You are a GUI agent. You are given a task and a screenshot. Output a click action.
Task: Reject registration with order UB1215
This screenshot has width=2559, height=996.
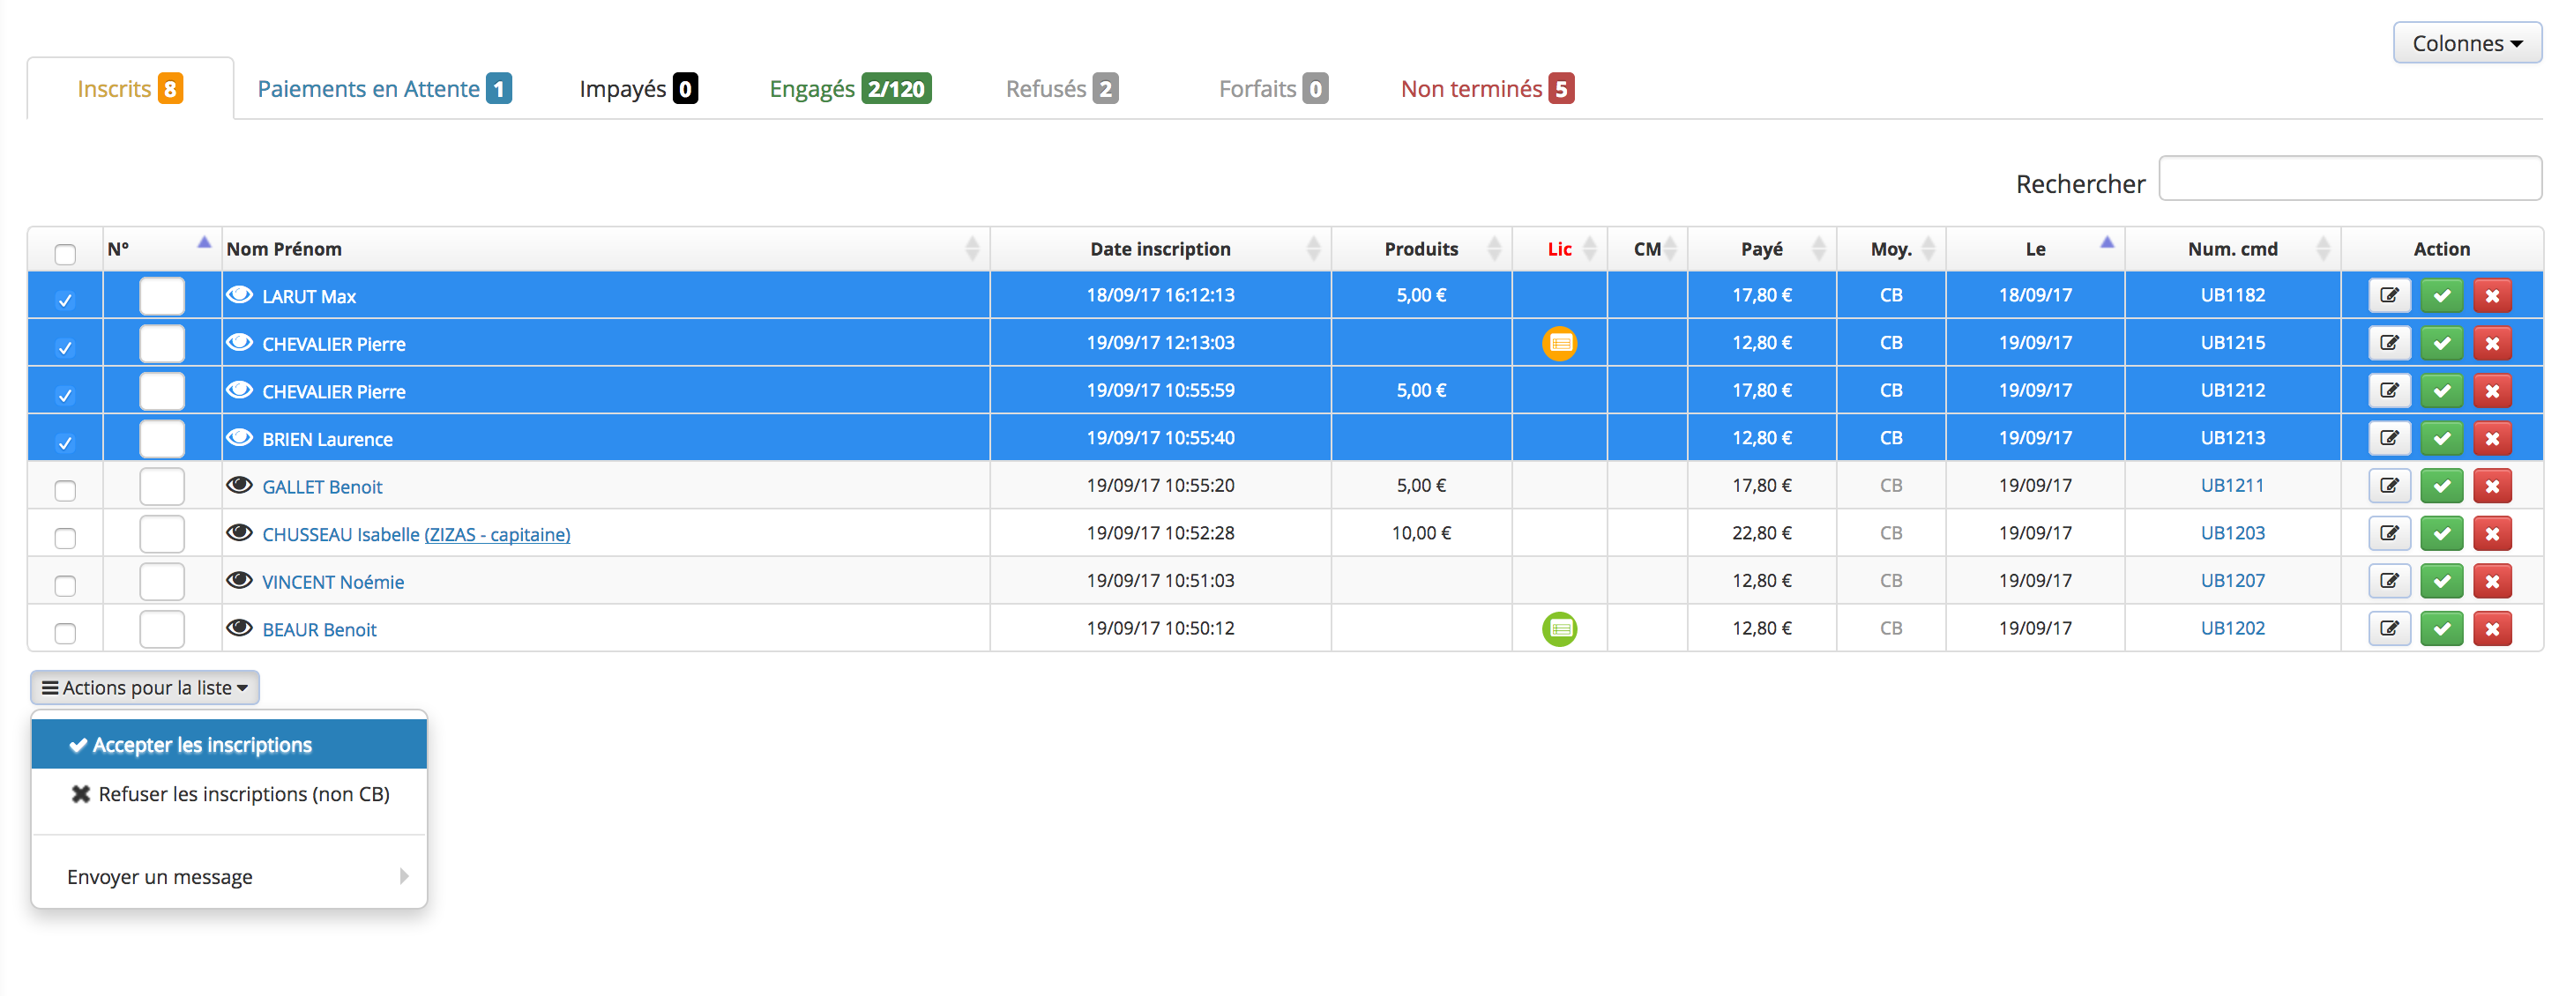(x=2491, y=343)
